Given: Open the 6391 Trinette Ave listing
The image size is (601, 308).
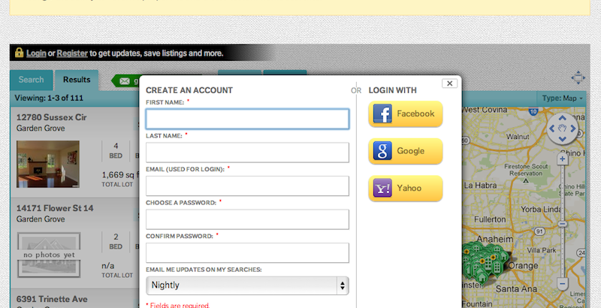Looking at the screenshot, I should tap(52, 299).
